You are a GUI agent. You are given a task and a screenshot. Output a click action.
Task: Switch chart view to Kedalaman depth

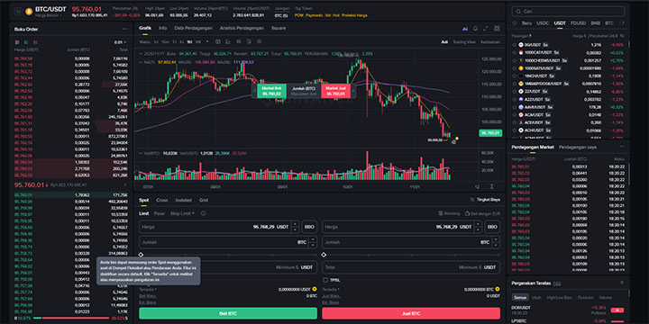pyautogui.click(x=490, y=42)
